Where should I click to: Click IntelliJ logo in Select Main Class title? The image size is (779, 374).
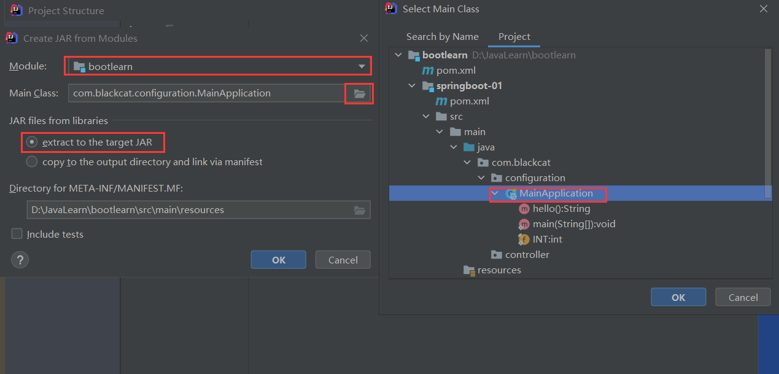point(390,9)
